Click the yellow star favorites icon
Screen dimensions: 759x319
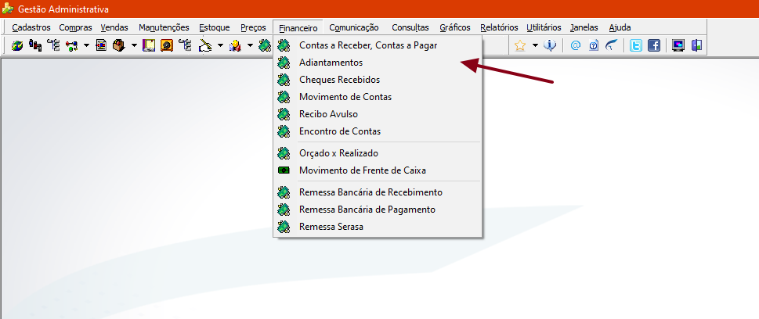tap(520, 46)
